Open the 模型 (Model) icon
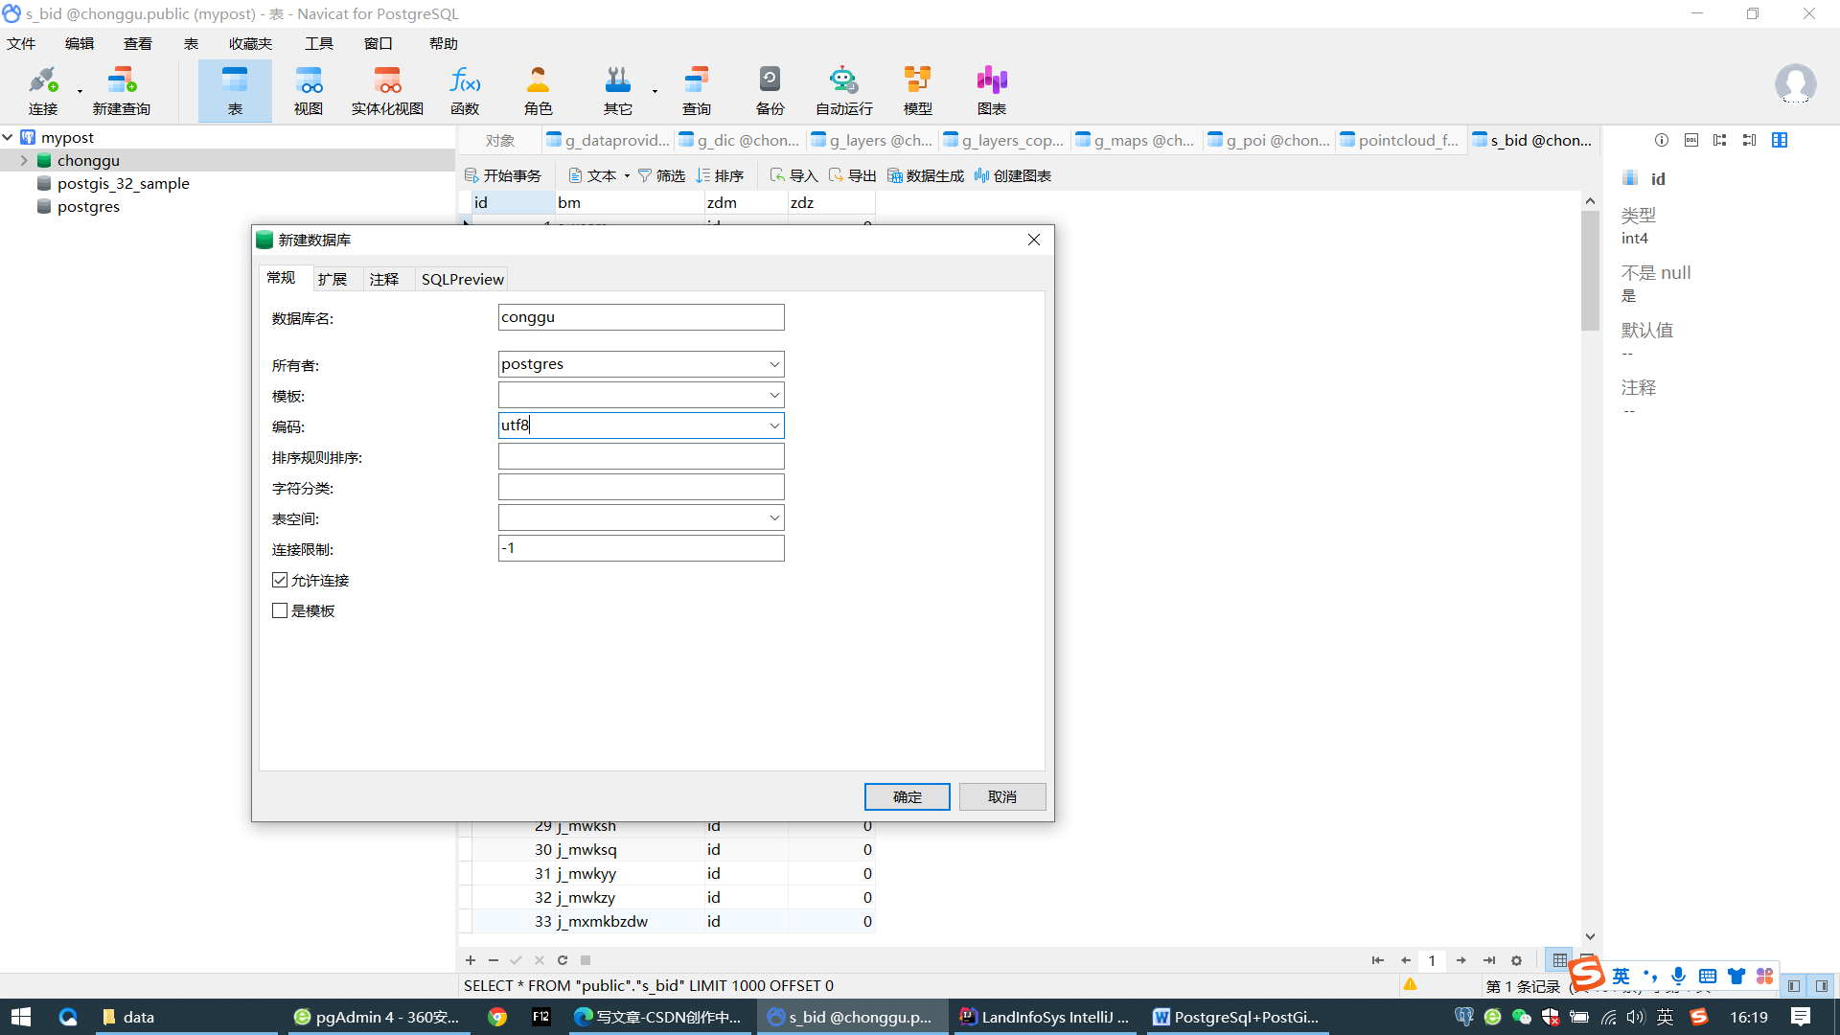Image resolution: width=1840 pixels, height=1035 pixels. (x=917, y=90)
